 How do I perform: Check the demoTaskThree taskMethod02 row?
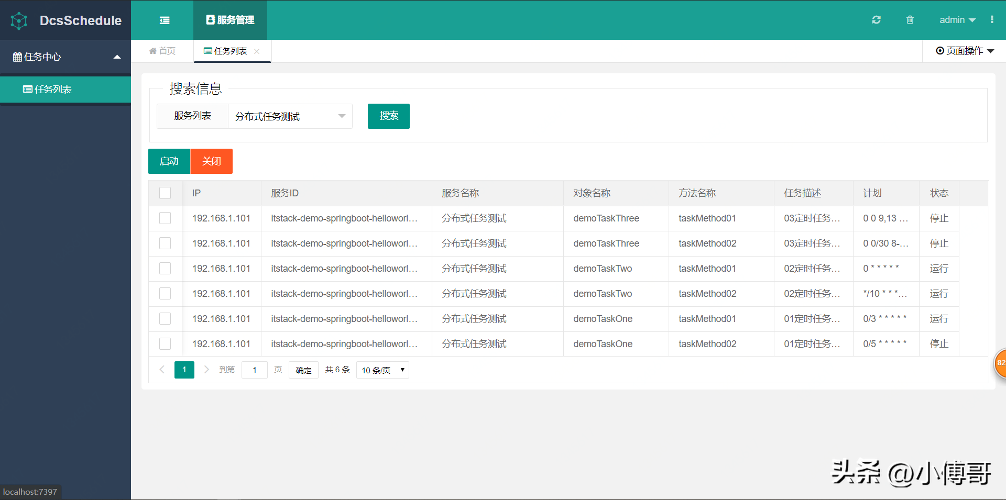tap(165, 243)
